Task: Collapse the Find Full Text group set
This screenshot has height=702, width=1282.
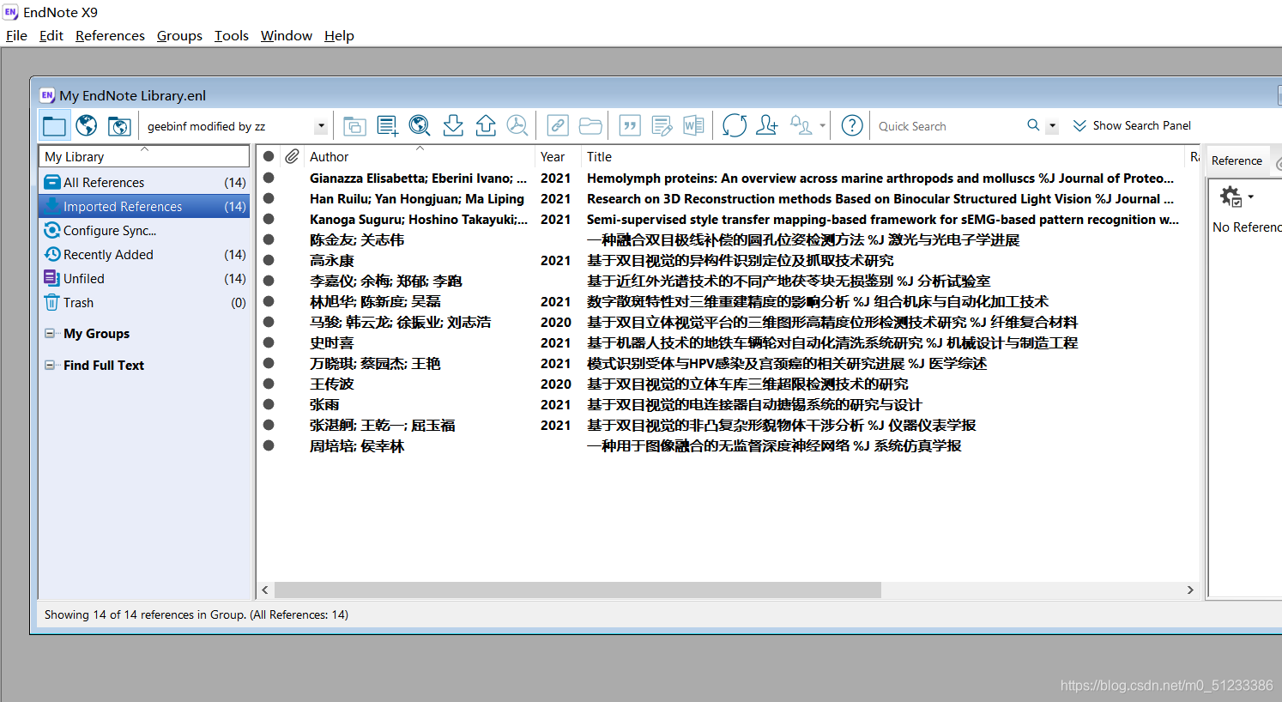Action: click(50, 365)
